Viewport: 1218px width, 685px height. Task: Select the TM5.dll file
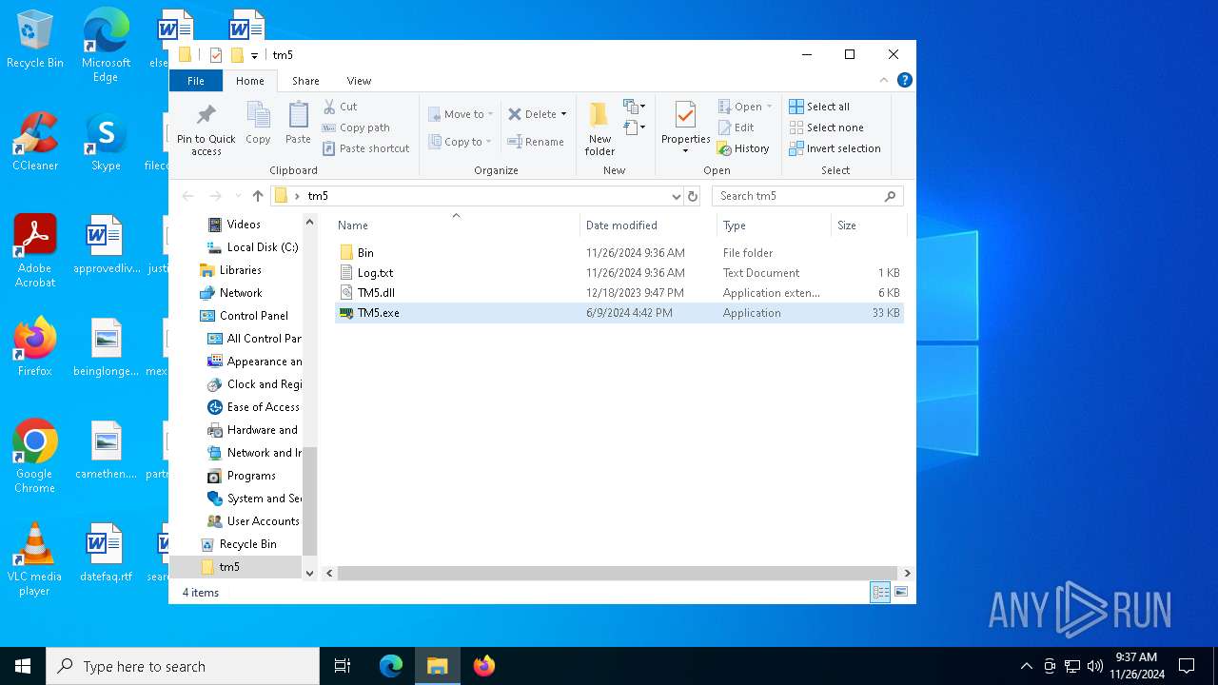619,293
